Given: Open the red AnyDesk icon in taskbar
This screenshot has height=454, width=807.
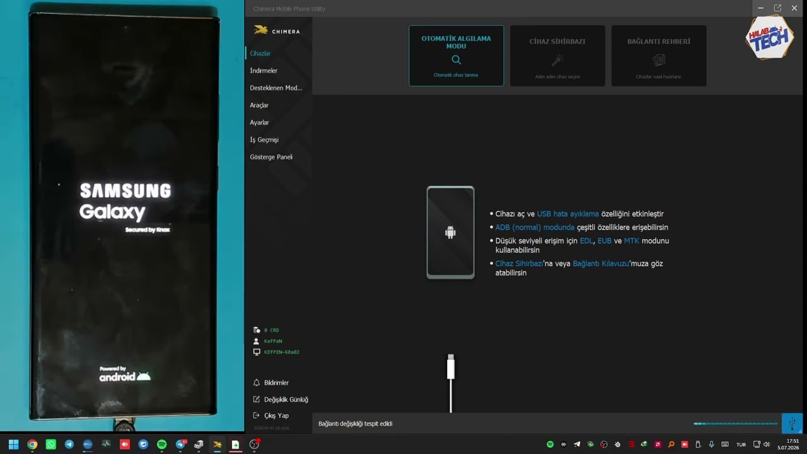Looking at the screenshot, I should tap(125, 445).
